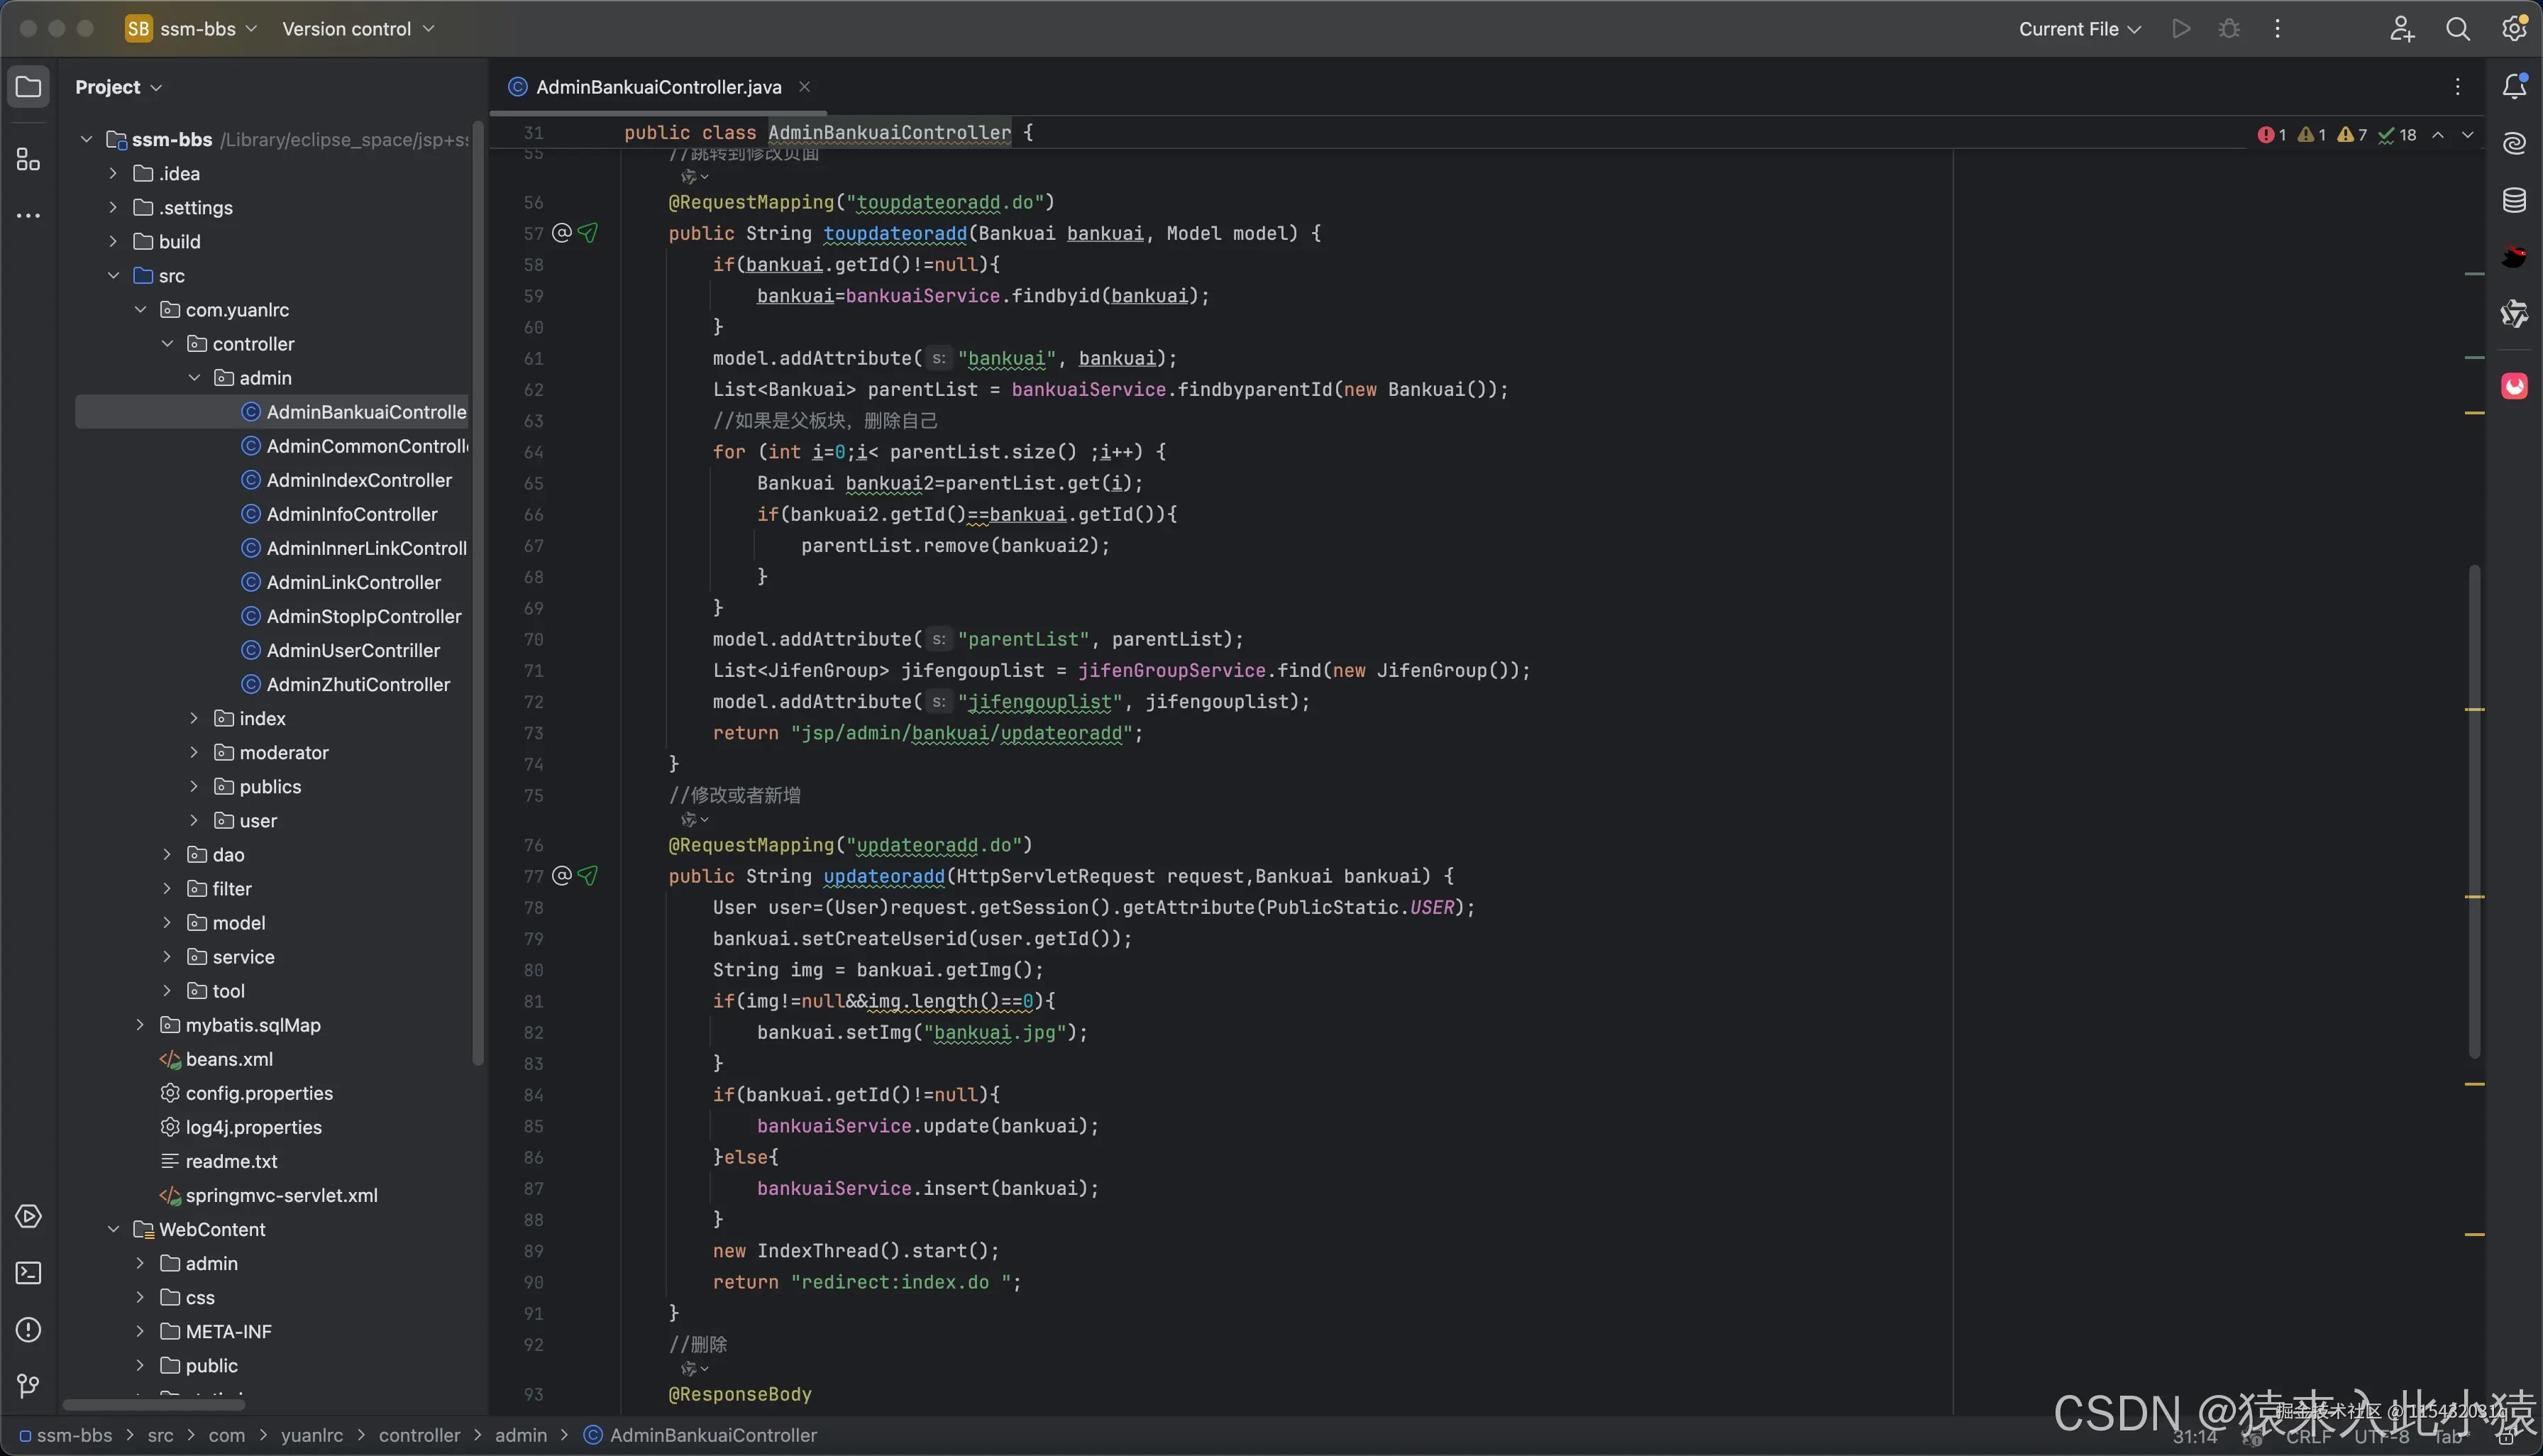Viewport: 2543px width, 1456px height.
Task: Collapse the src folder in tree
Action: click(114, 276)
